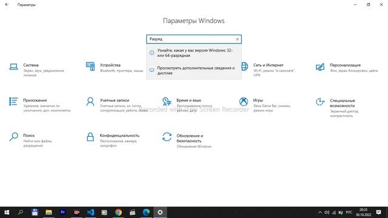388x218 pixels.
Task: Open File Explorer from the taskbar
Action: [48, 213]
